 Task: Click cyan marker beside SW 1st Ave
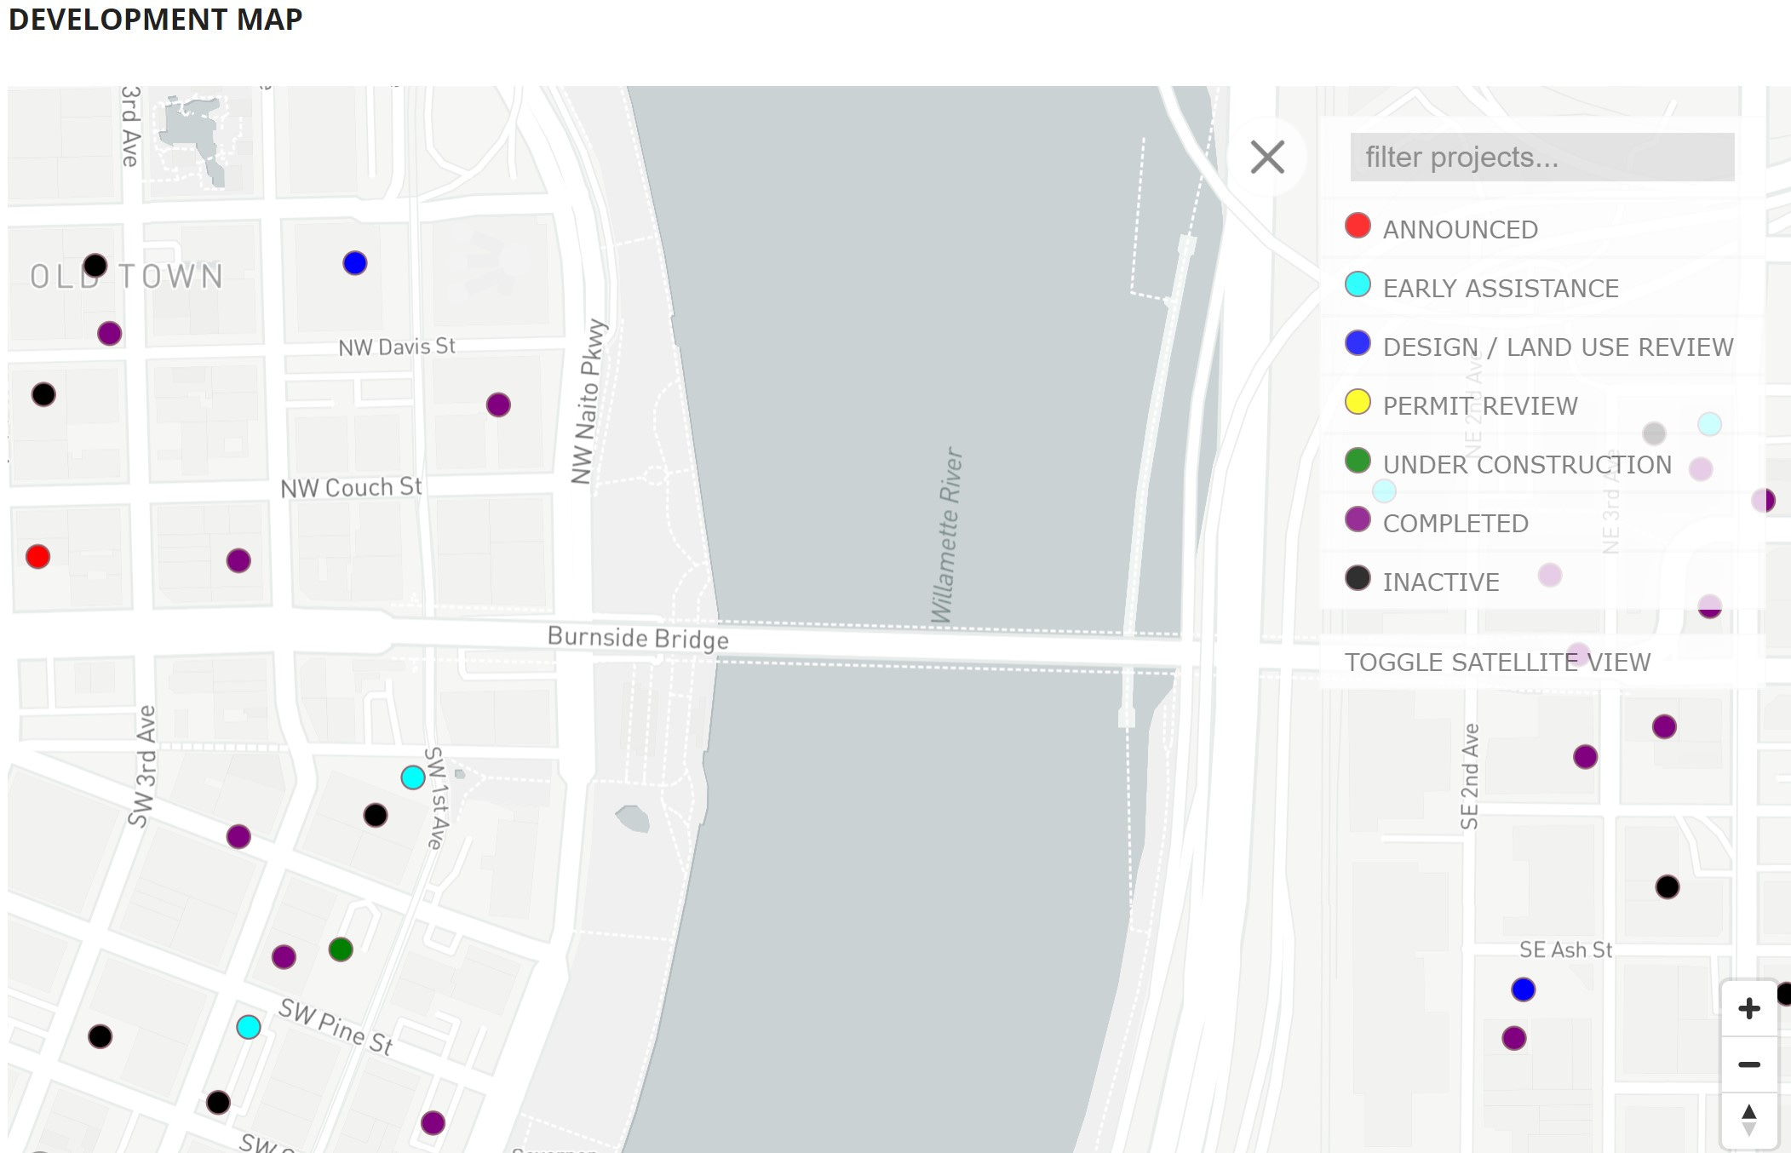pos(413,777)
